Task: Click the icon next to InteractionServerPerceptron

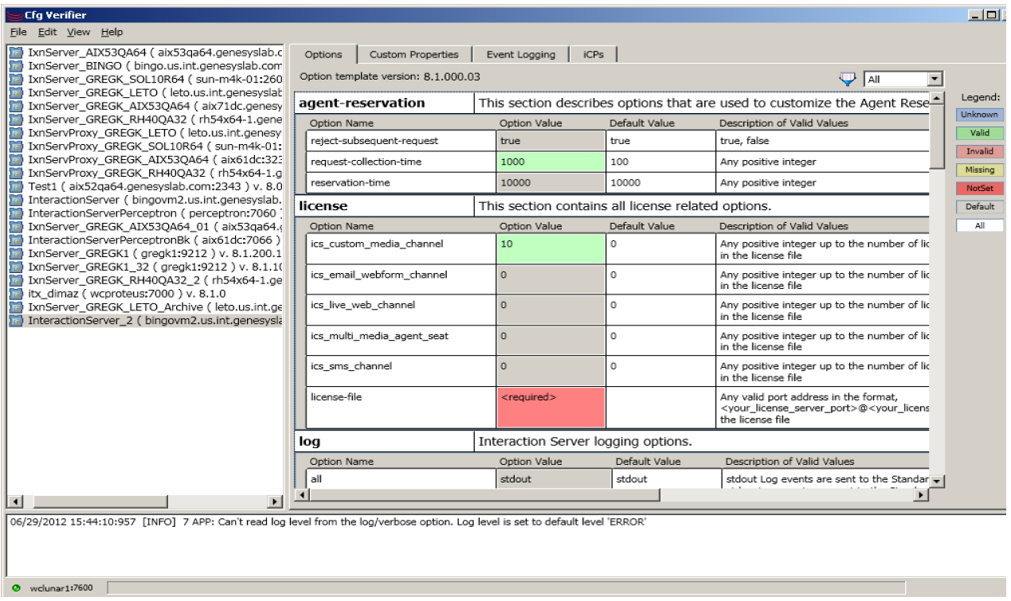Action: pos(16,213)
